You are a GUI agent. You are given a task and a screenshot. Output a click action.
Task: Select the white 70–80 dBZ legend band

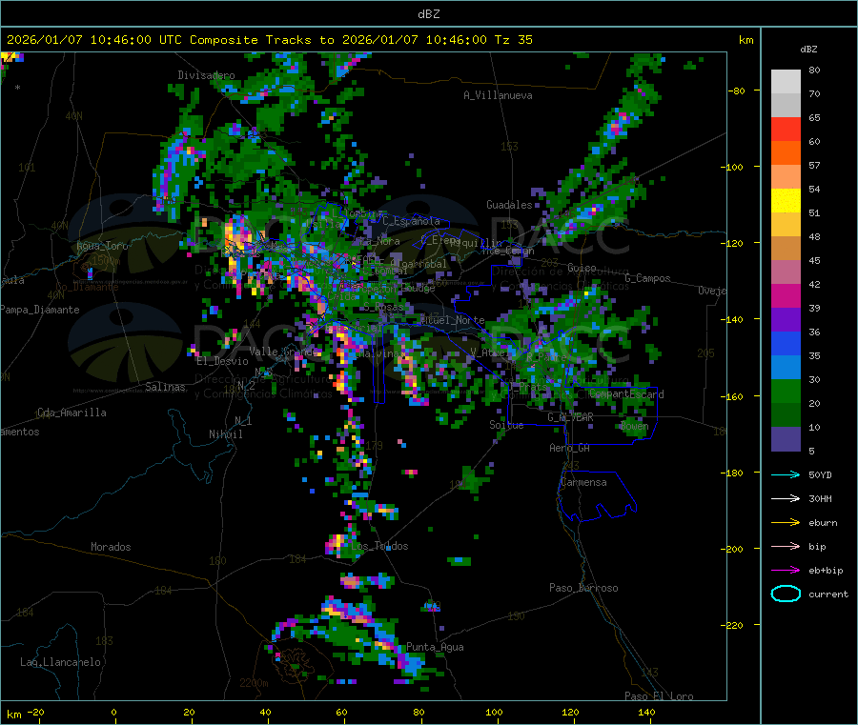pyautogui.click(x=786, y=82)
